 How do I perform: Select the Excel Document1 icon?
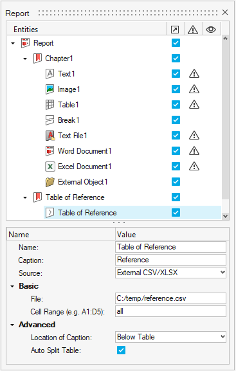pos(50,167)
